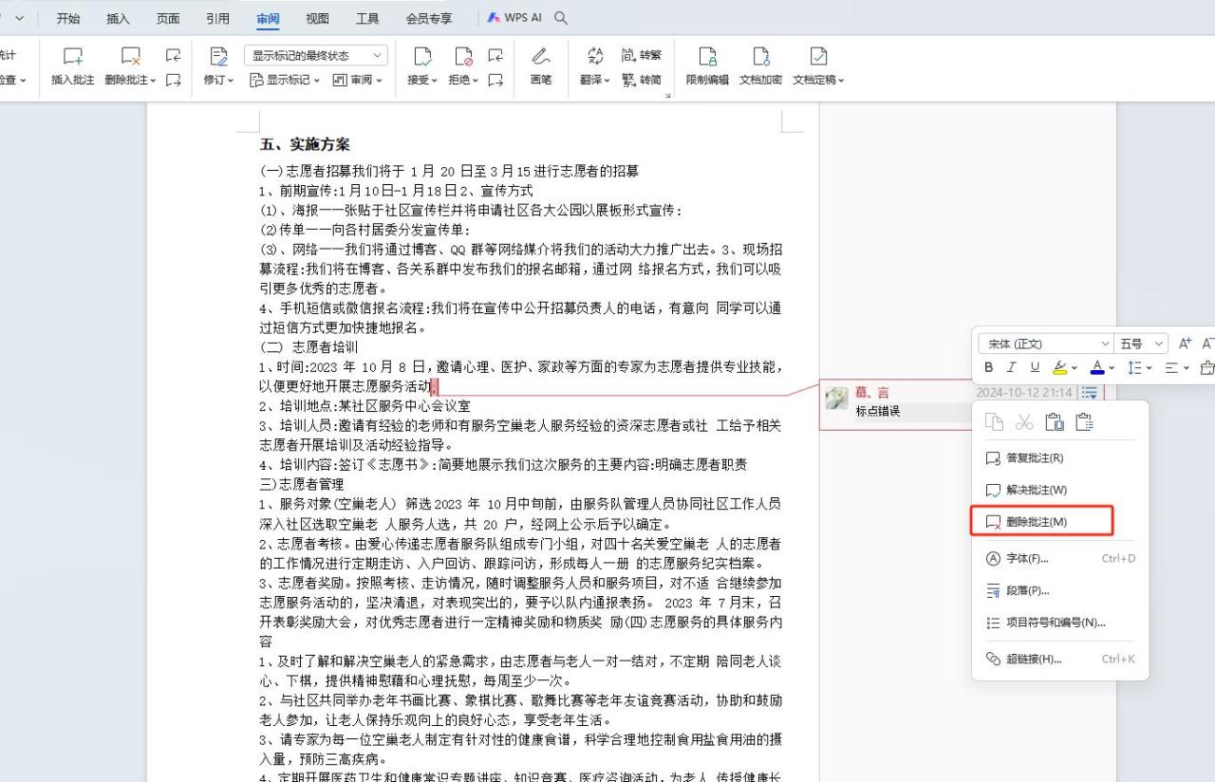1215x782 pixels.
Task: Open the font color dropdown arrow
Action: pyautogui.click(x=1111, y=368)
